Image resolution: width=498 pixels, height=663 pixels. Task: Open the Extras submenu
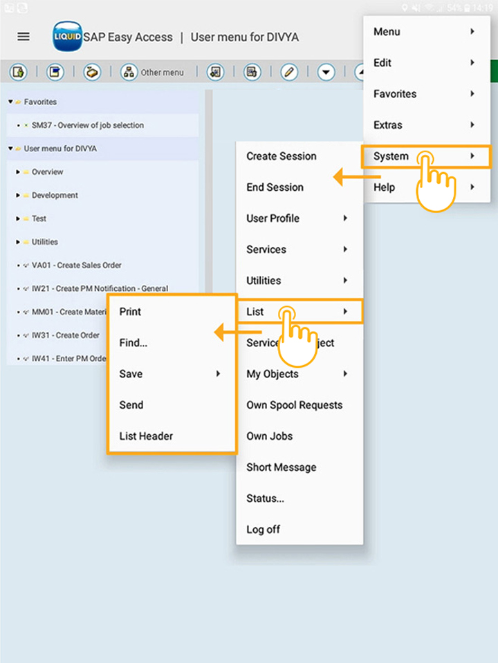pos(427,124)
